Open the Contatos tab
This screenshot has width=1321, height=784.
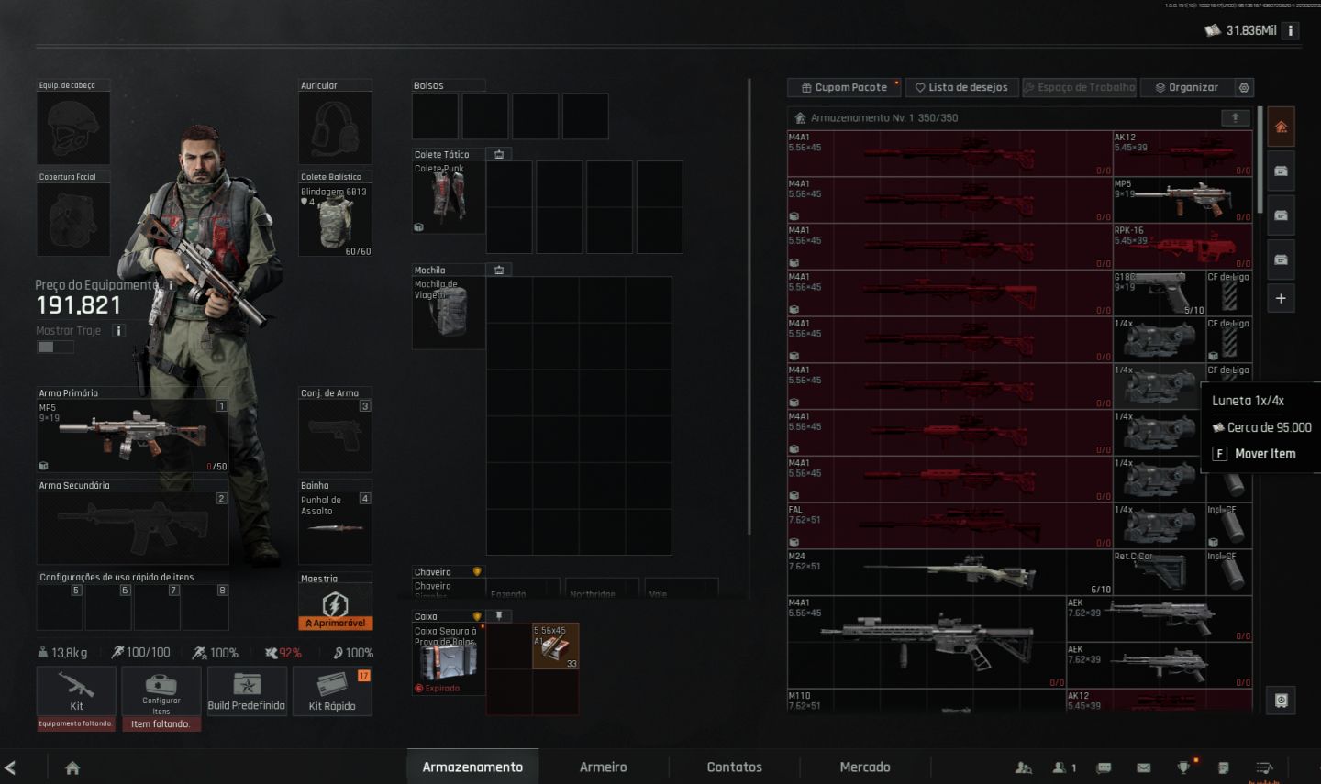(x=734, y=767)
